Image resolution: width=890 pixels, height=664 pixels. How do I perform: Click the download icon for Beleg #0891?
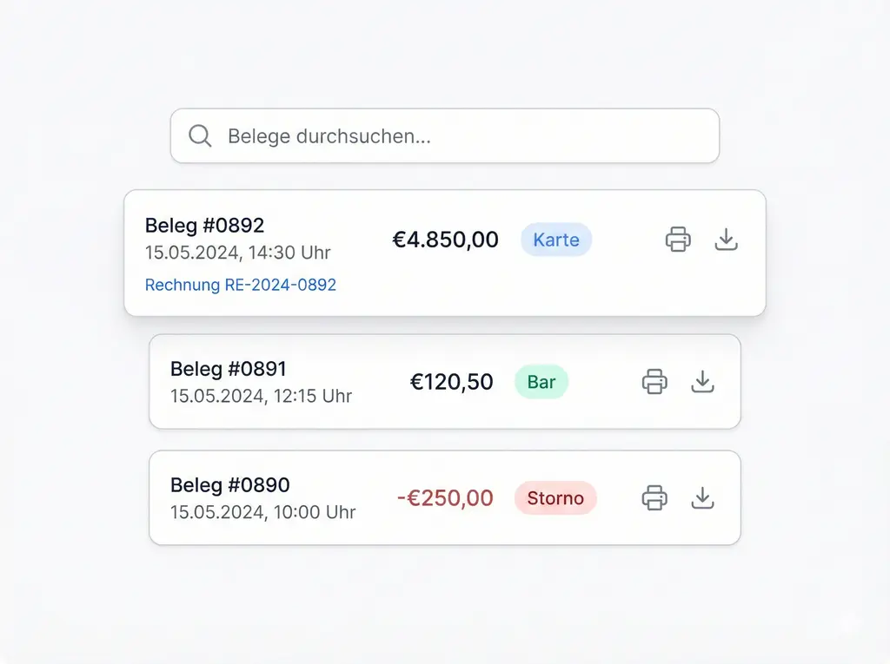click(x=702, y=382)
